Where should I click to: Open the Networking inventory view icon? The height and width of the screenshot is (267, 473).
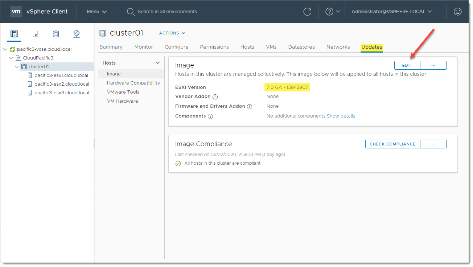pos(76,34)
